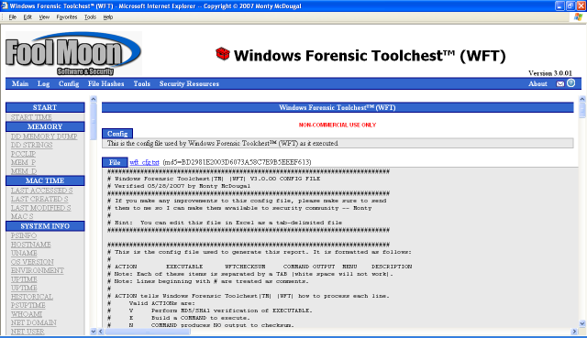Click the Internet Explorer page icon in title bar
This screenshot has width=587, height=338.
click(5, 5)
